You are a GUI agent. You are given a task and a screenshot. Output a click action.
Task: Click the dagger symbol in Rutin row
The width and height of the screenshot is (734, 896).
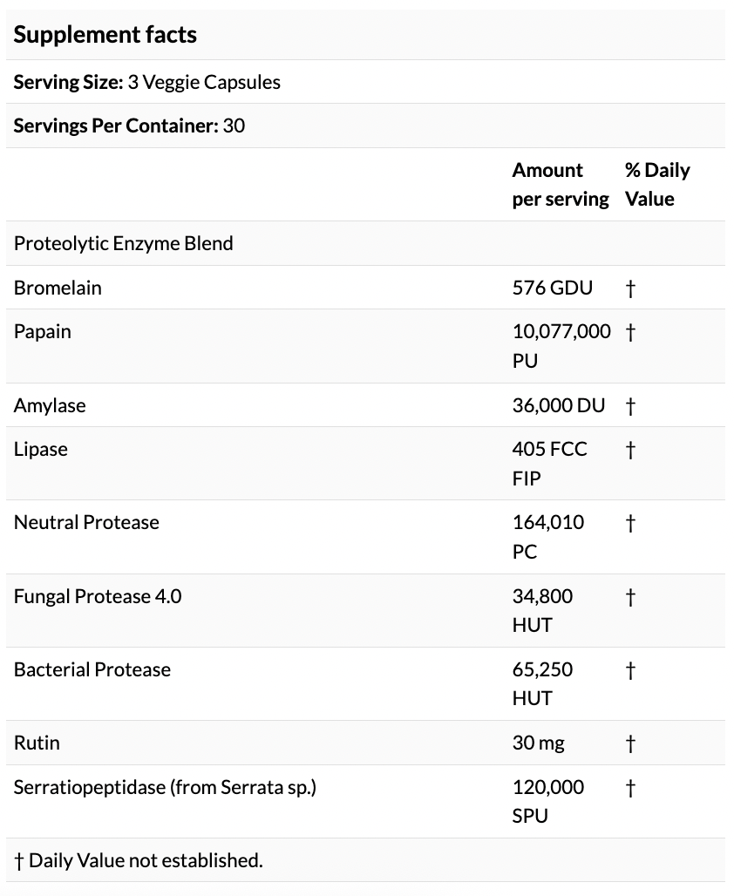[x=631, y=743]
